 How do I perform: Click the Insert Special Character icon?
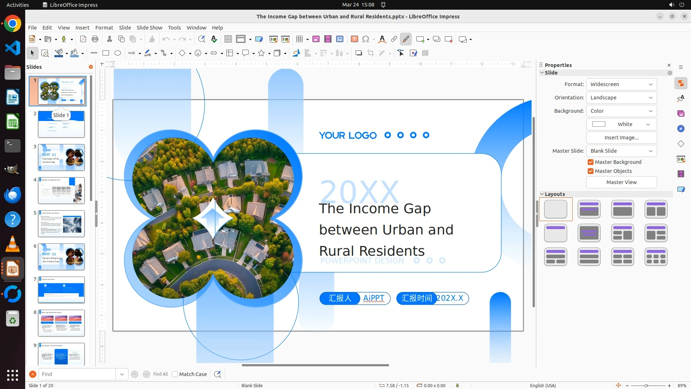click(x=366, y=39)
